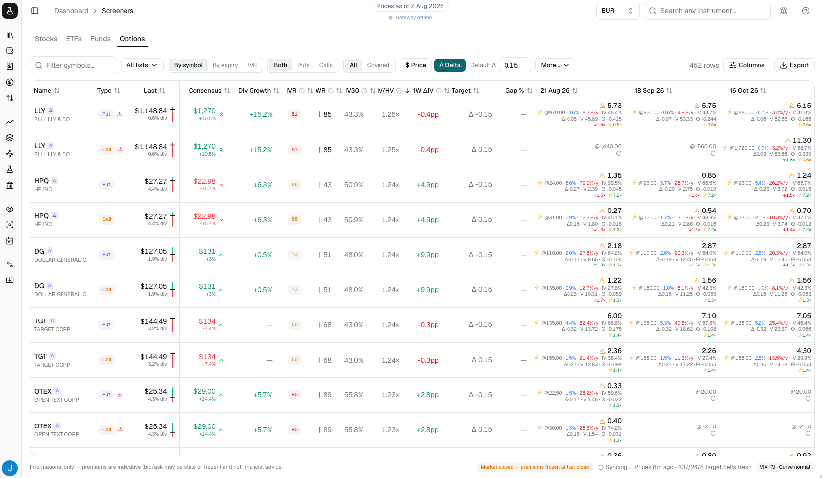Image resolution: width=822 pixels, height=478 pixels.
Task: Open the calendar icon in sidebar
Action: [x=10, y=241]
